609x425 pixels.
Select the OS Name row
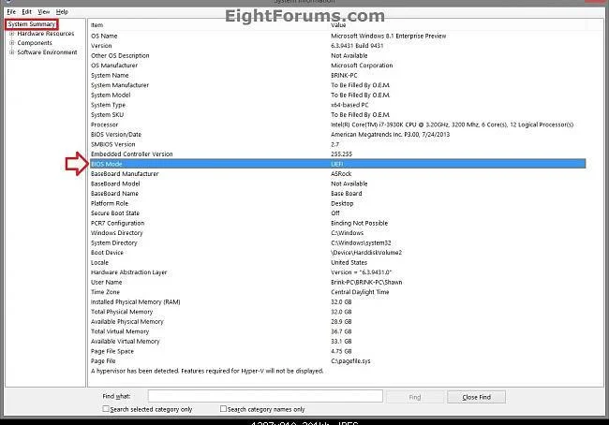coord(337,36)
